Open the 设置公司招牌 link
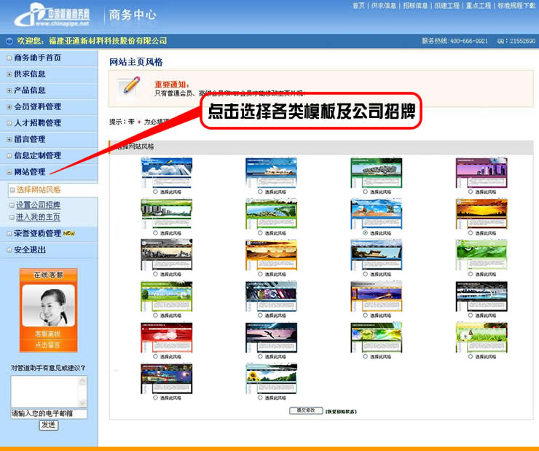The image size is (539, 451). [x=38, y=205]
